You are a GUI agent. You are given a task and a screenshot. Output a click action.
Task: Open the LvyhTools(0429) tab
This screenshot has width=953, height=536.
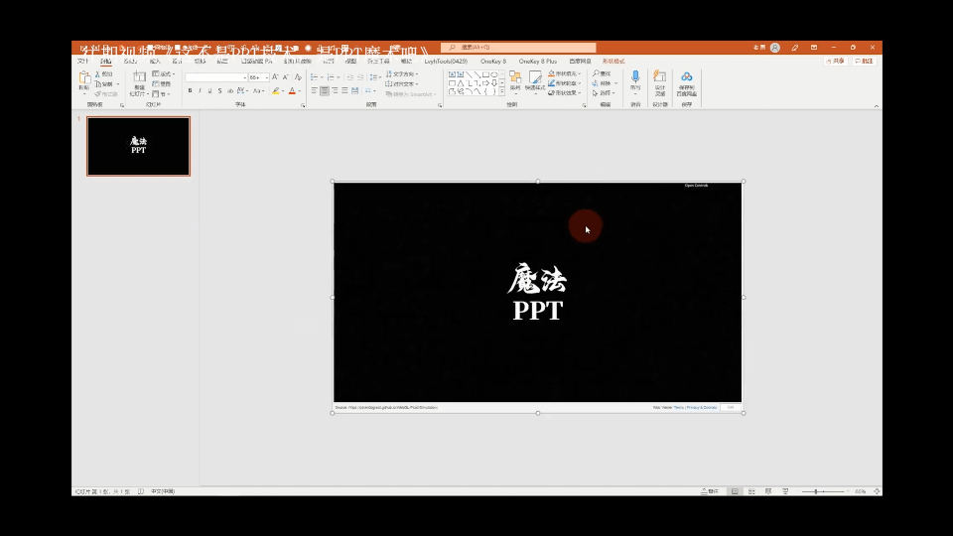click(446, 62)
